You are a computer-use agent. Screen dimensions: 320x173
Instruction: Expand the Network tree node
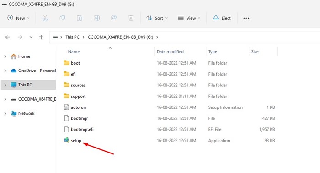[5, 113]
